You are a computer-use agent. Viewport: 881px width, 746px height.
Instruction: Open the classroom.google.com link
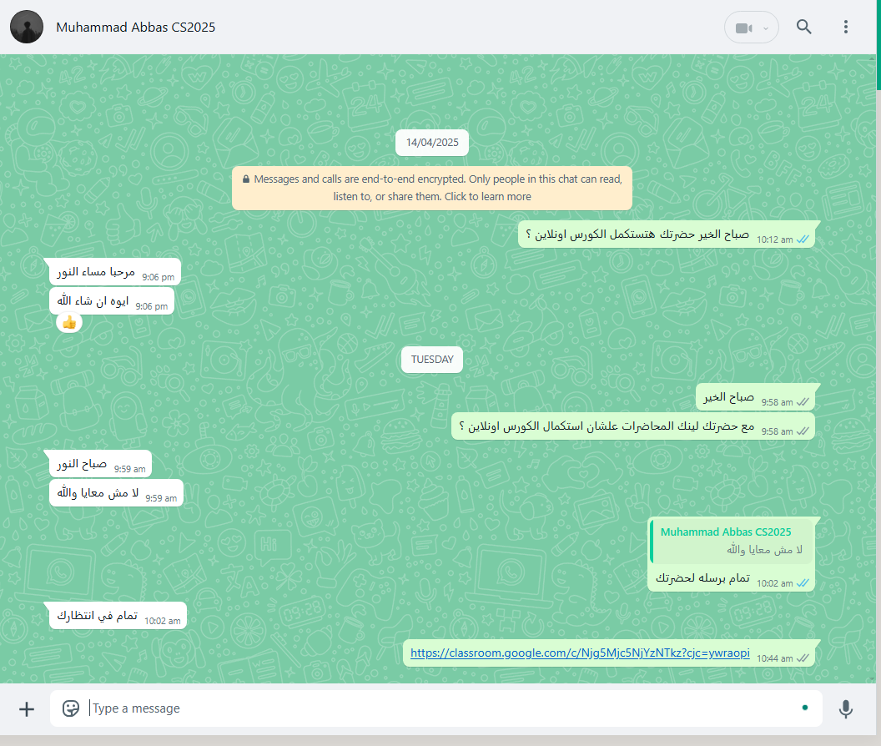pos(580,653)
